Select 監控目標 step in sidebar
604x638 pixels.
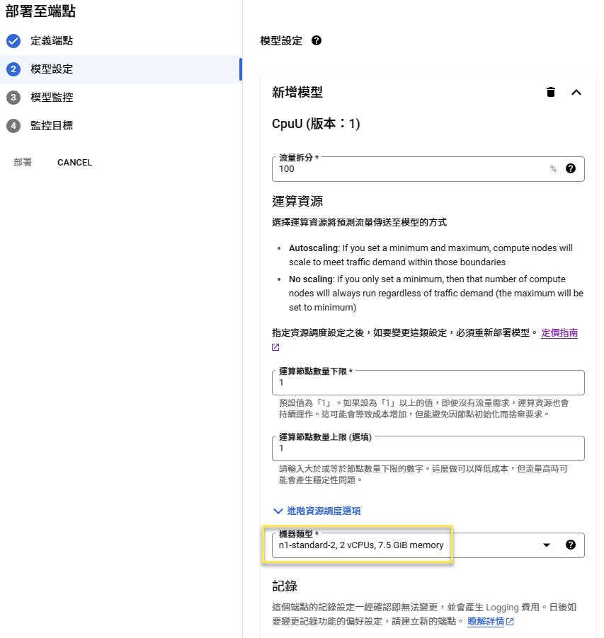52,126
